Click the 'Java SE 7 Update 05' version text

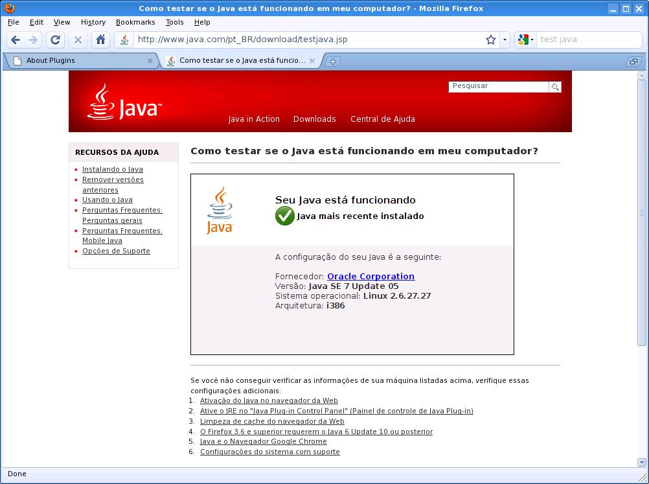coord(354,286)
